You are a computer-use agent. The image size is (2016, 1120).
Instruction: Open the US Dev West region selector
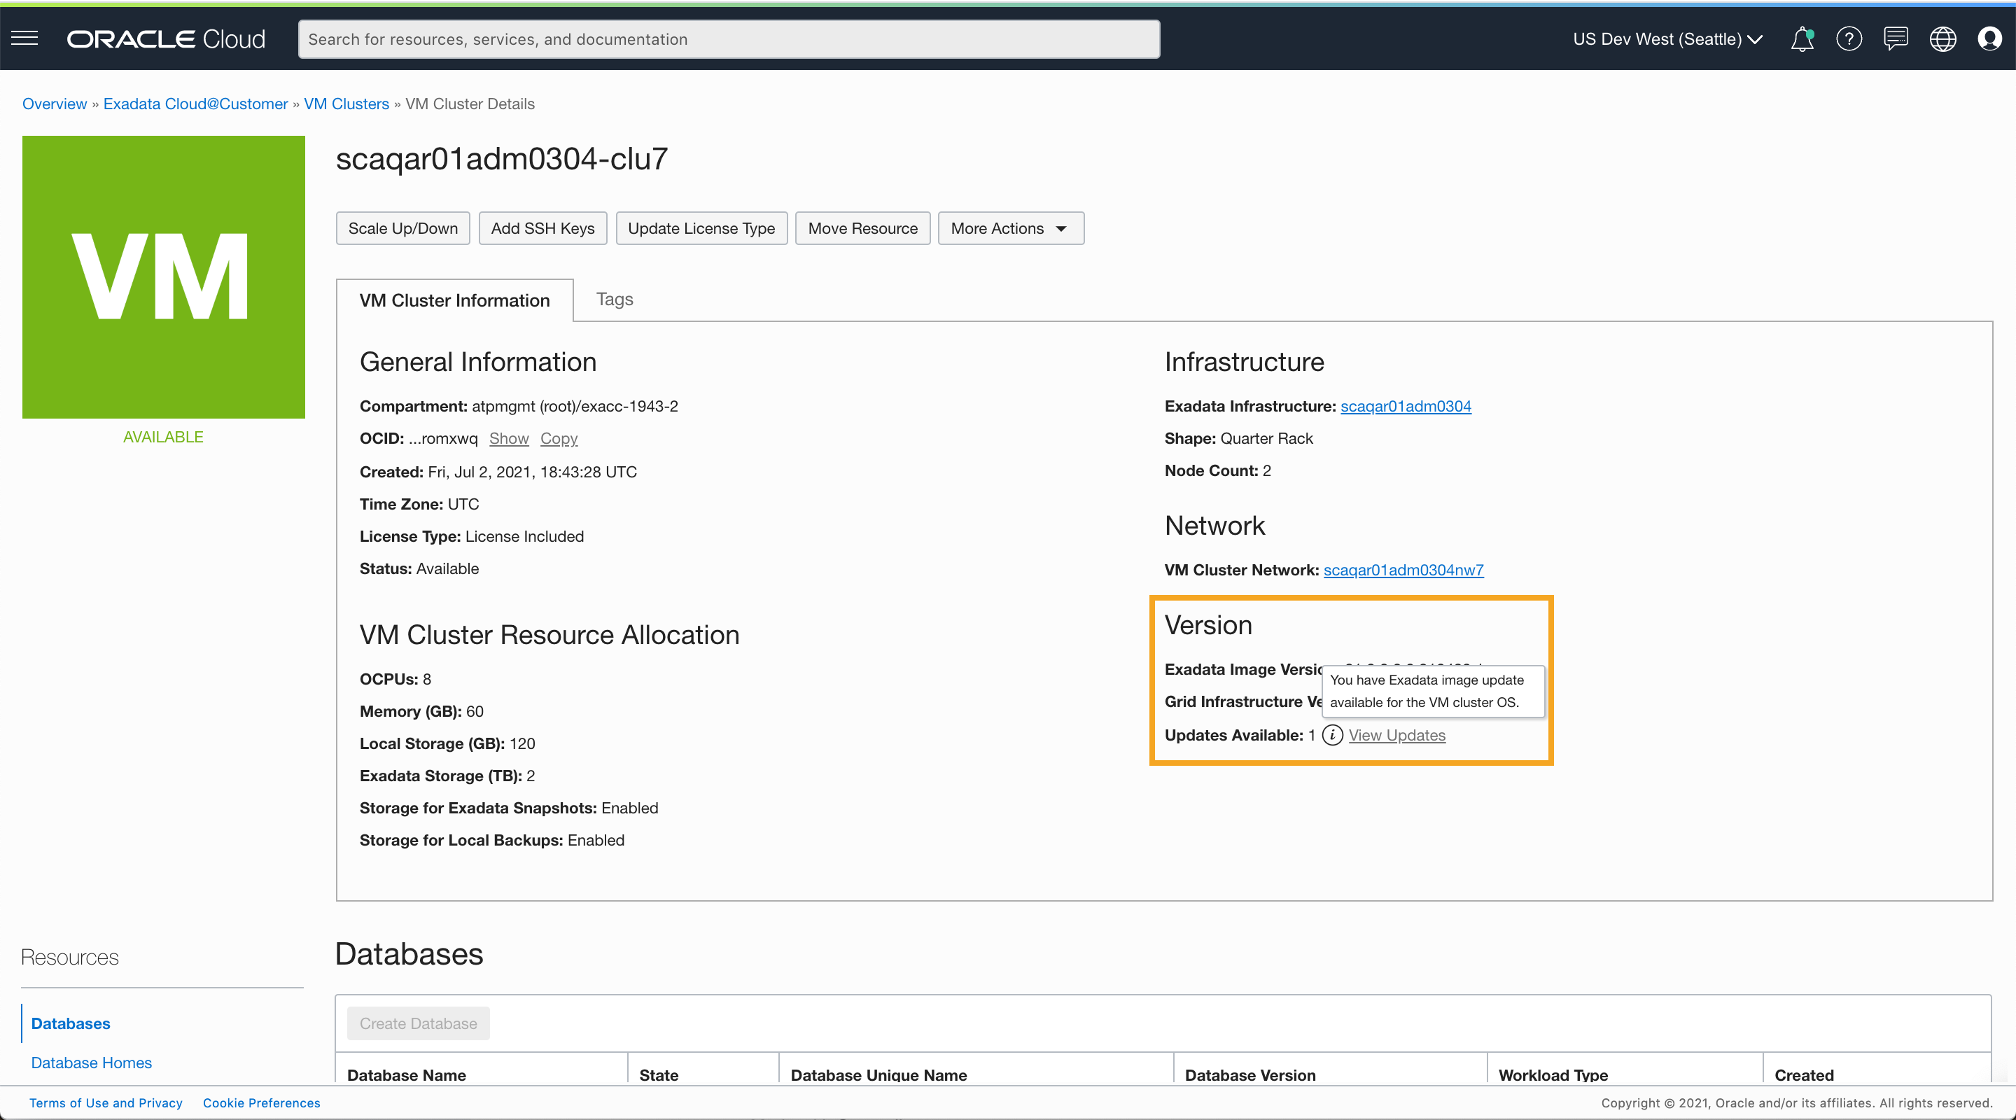[x=1667, y=39]
